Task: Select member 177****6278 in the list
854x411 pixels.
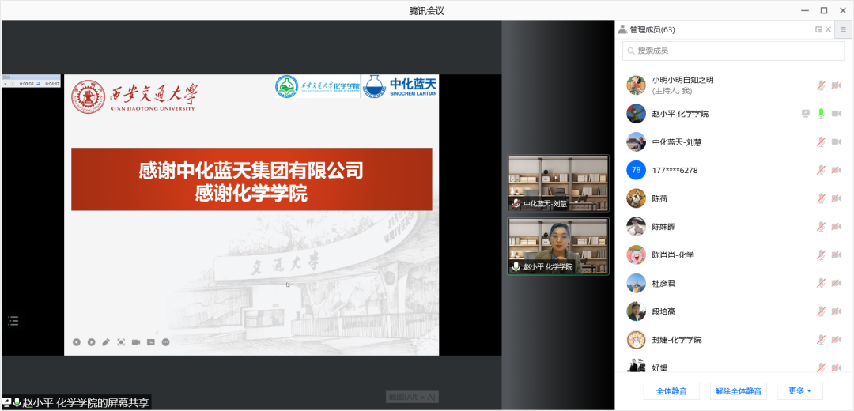Action: pos(675,171)
